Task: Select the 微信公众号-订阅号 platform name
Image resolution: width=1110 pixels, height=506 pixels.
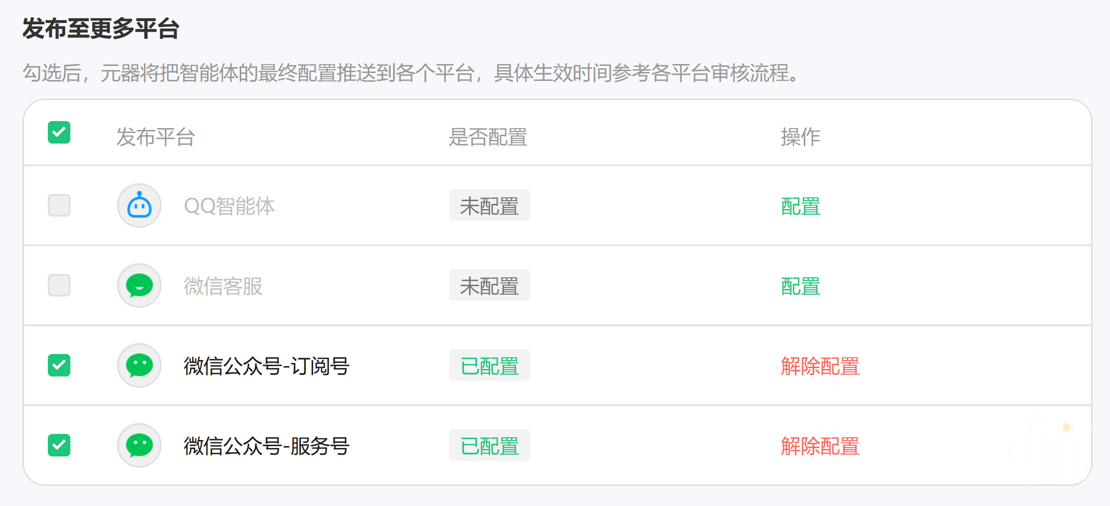Action: tap(267, 366)
